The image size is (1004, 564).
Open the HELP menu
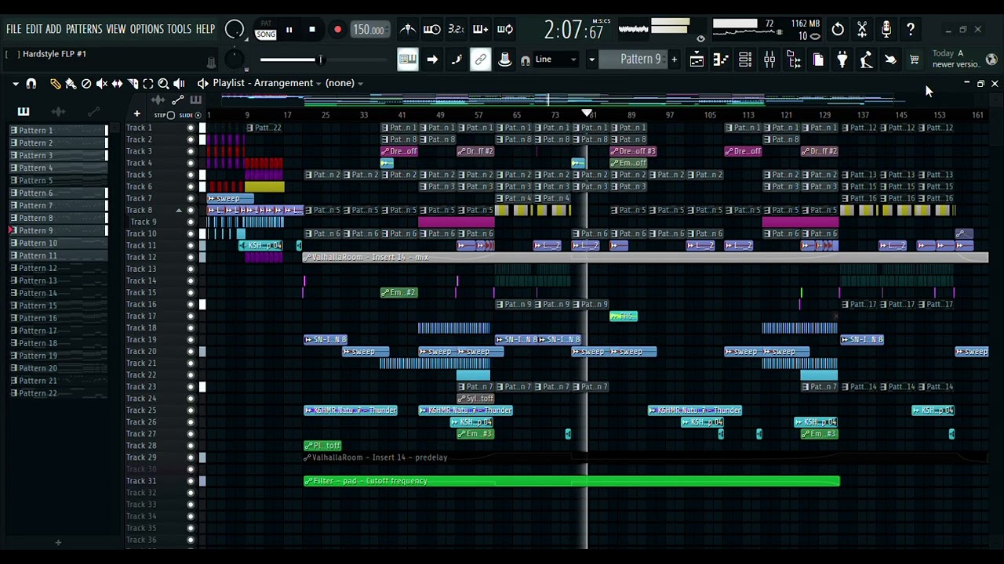(206, 29)
